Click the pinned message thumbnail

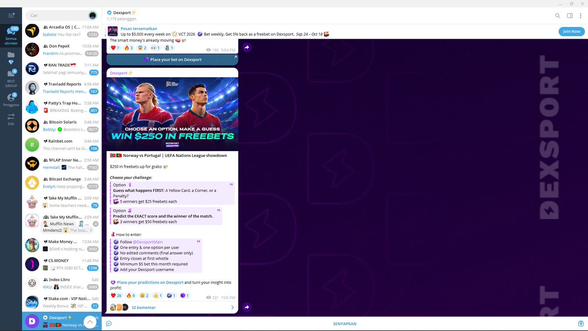[x=113, y=31]
